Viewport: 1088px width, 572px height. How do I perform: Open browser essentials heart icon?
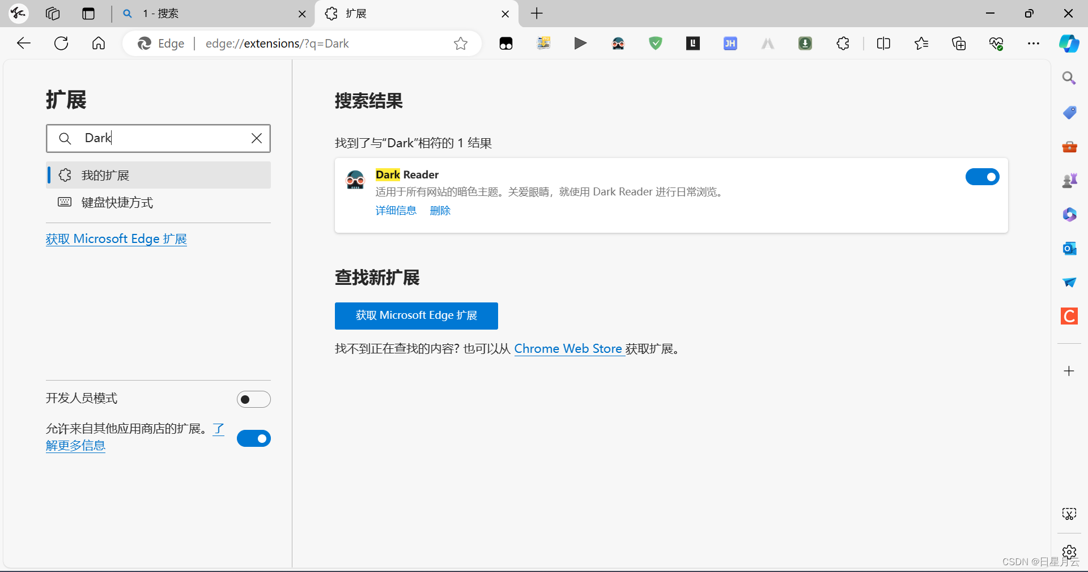pyautogui.click(x=996, y=44)
